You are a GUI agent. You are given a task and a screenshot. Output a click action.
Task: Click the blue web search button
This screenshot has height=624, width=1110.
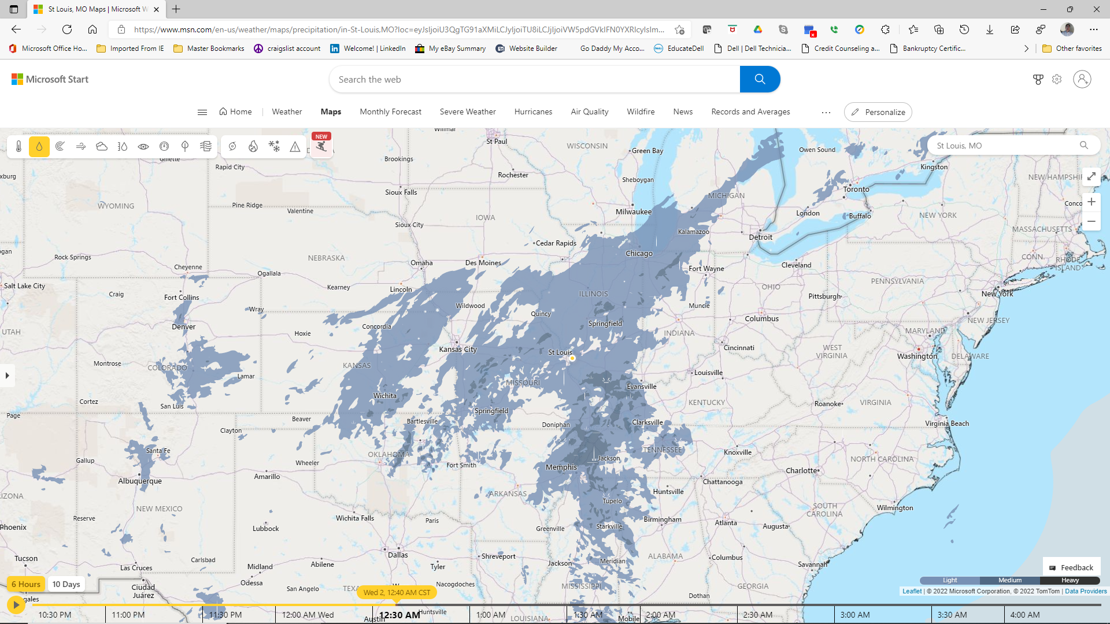pyautogui.click(x=760, y=79)
